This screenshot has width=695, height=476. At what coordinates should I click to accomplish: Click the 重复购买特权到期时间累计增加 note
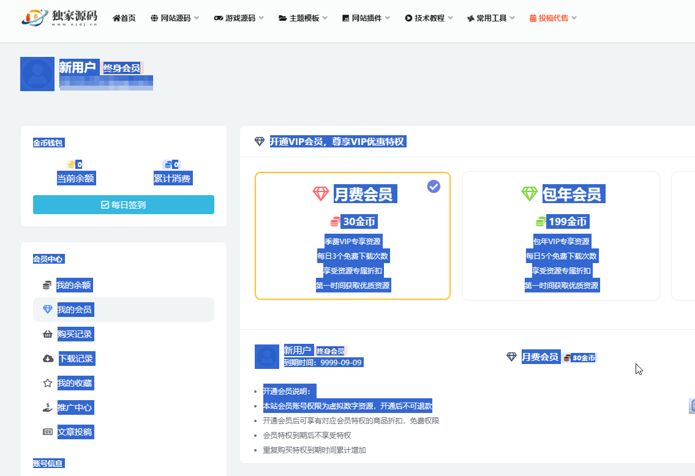click(314, 450)
